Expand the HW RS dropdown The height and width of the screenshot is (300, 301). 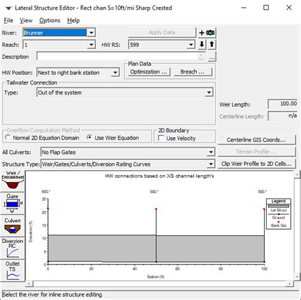(x=191, y=44)
